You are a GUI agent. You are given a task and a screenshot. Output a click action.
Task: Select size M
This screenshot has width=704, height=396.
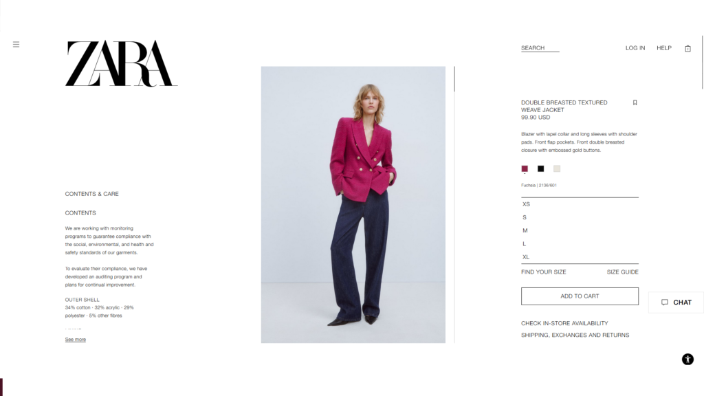[x=580, y=231]
